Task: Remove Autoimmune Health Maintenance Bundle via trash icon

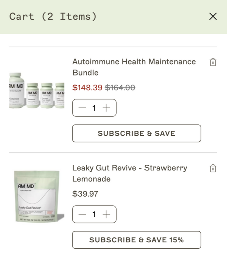Action: [x=213, y=62]
